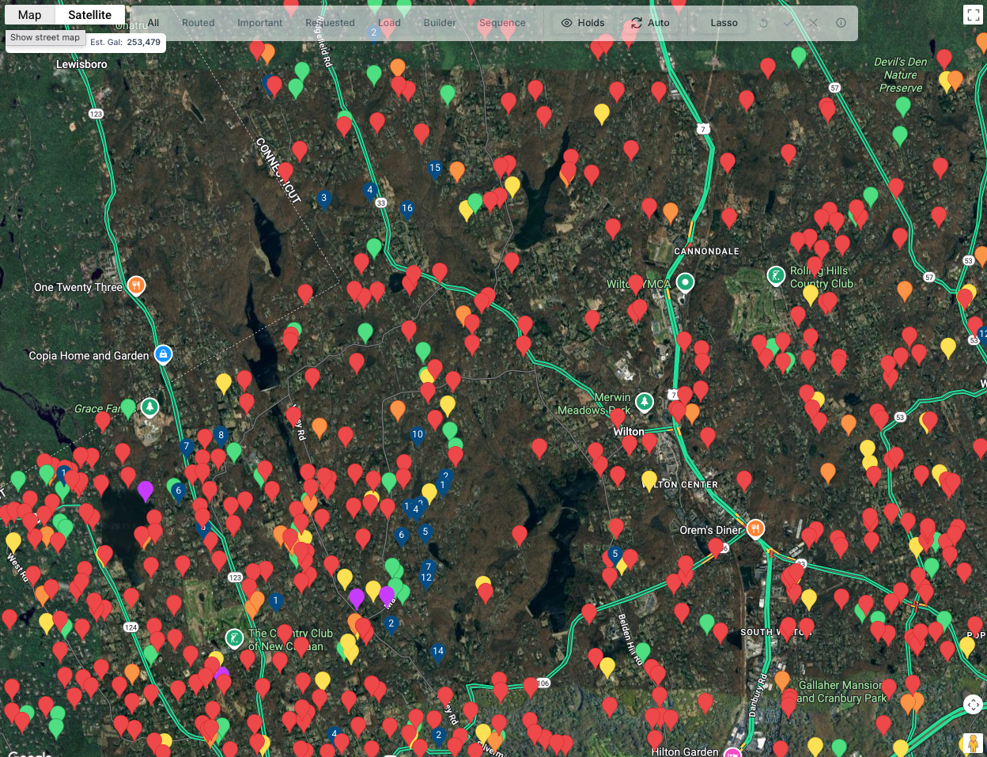Open the info circle icon
Image resolution: width=987 pixels, height=757 pixels.
(x=841, y=23)
